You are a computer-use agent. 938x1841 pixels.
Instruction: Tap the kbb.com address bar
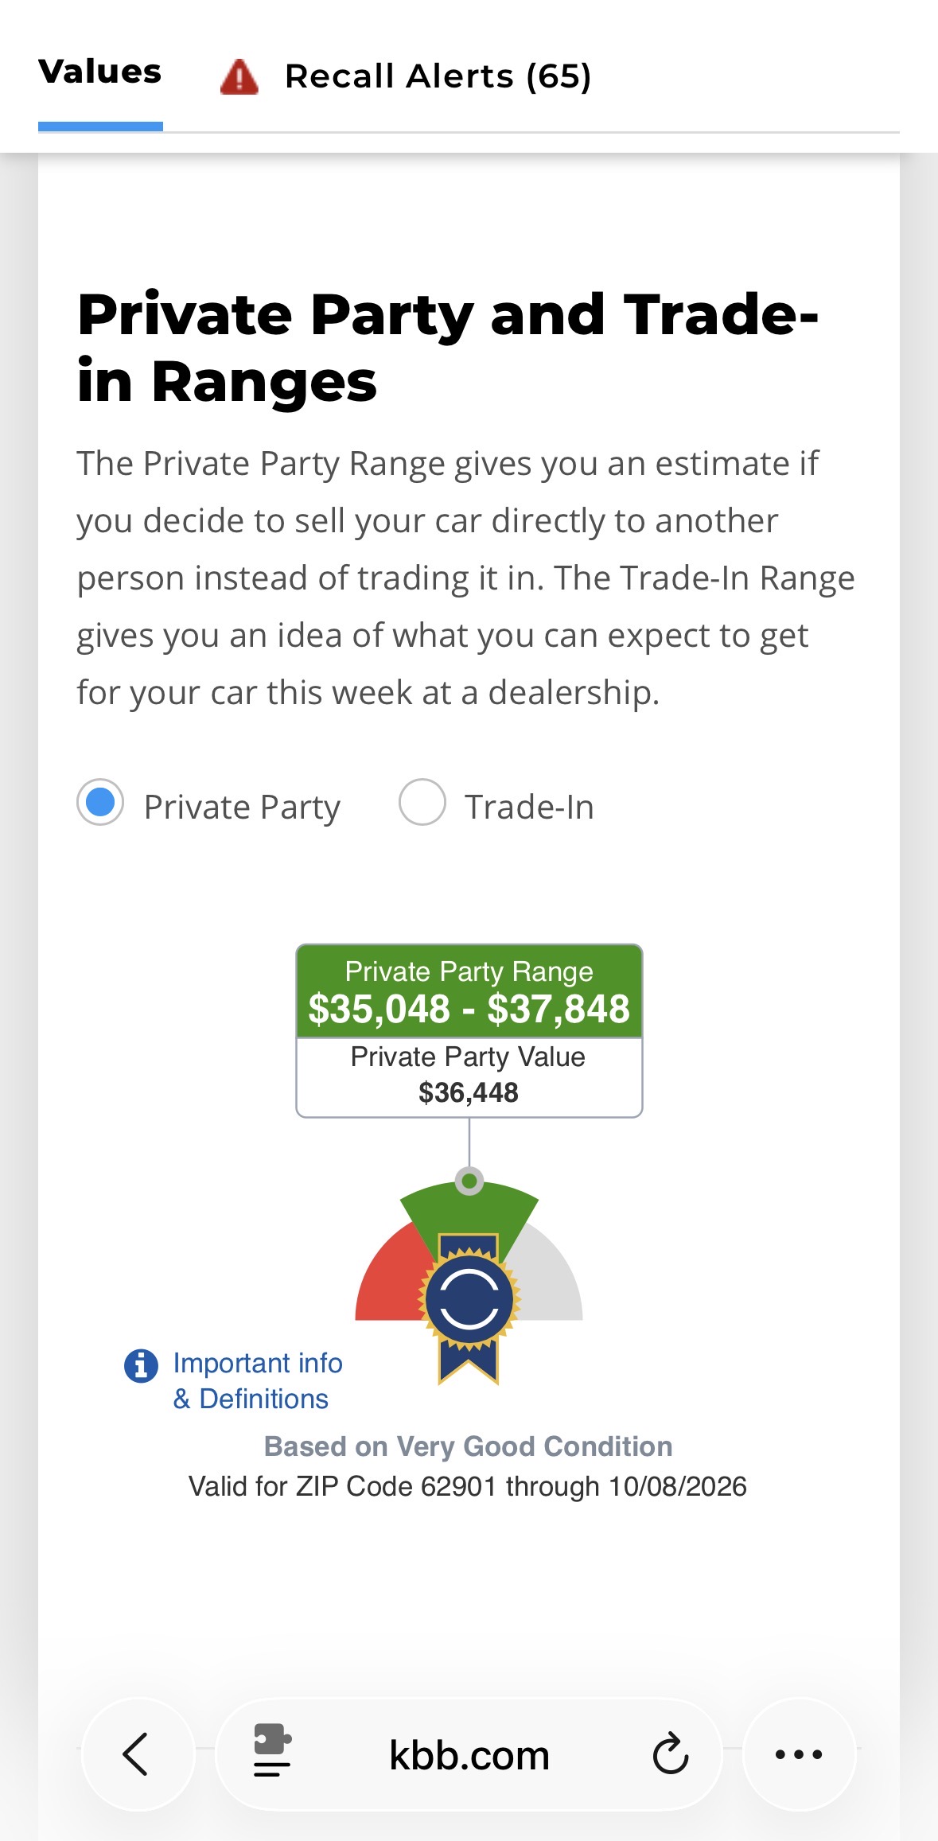point(469,1754)
